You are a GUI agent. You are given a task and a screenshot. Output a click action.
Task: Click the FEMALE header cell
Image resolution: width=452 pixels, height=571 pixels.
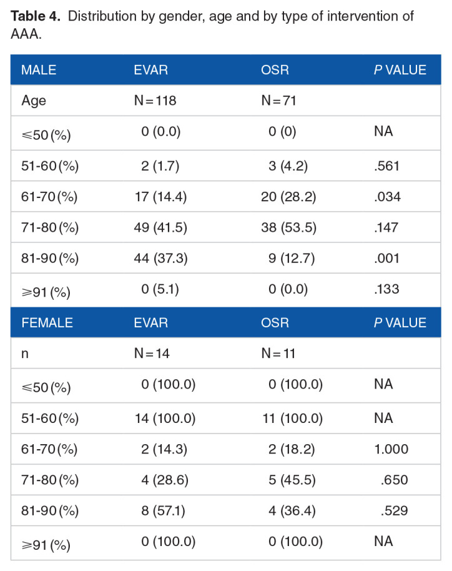click(x=47, y=322)
